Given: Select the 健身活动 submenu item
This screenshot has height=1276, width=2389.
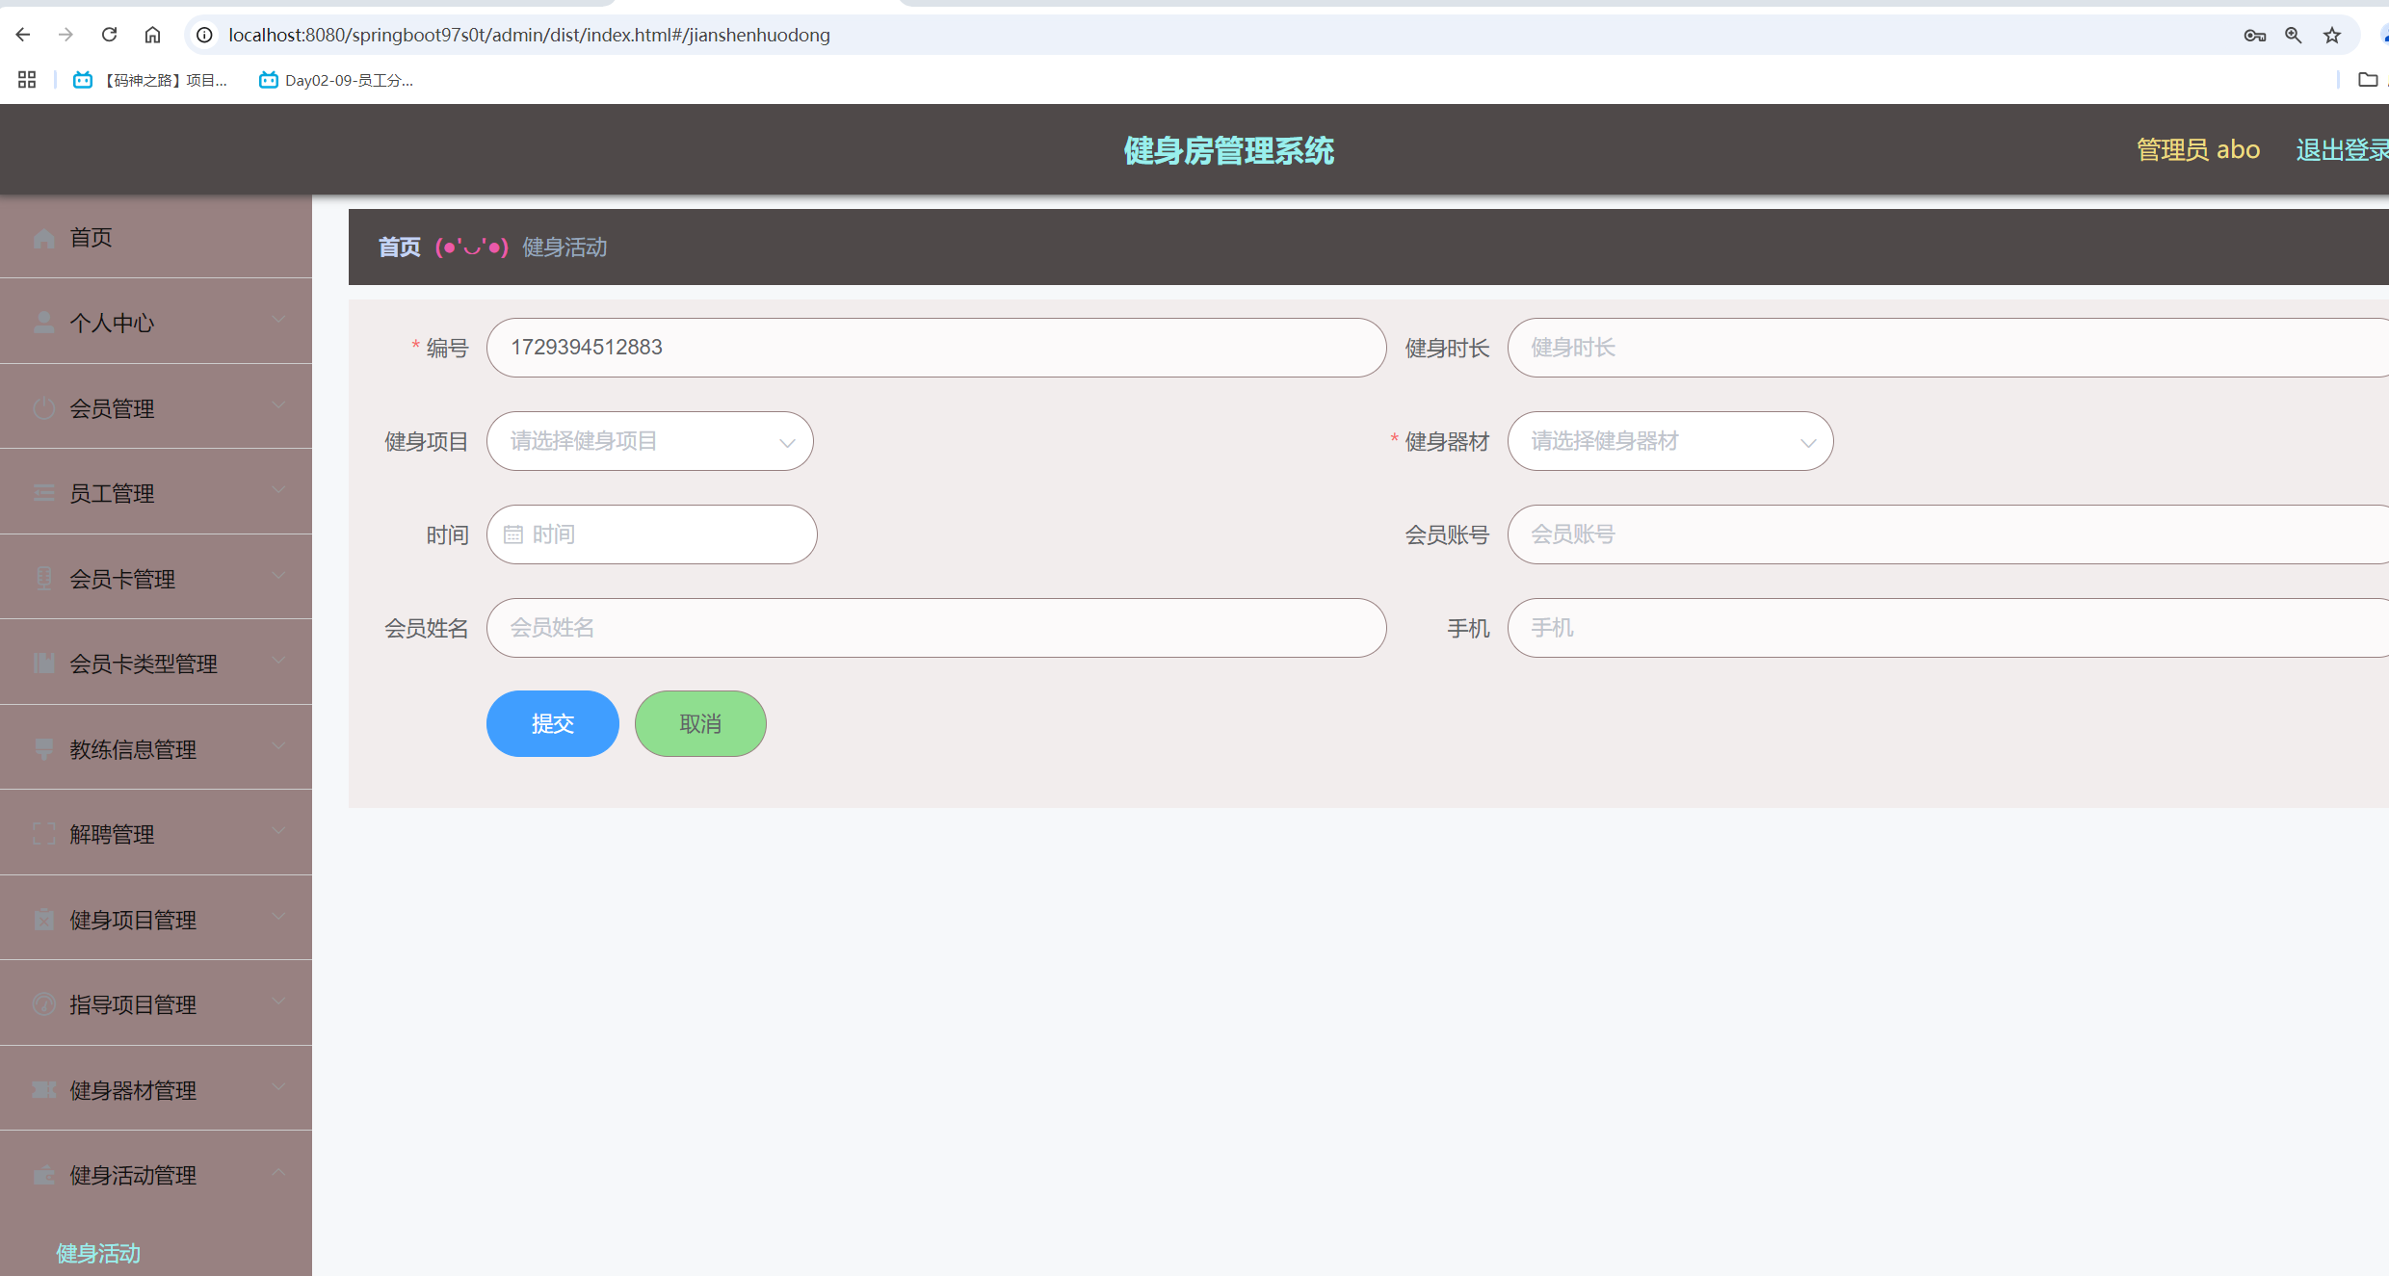Looking at the screenshot, I should pyautogui.click(x=98, y=1253).
